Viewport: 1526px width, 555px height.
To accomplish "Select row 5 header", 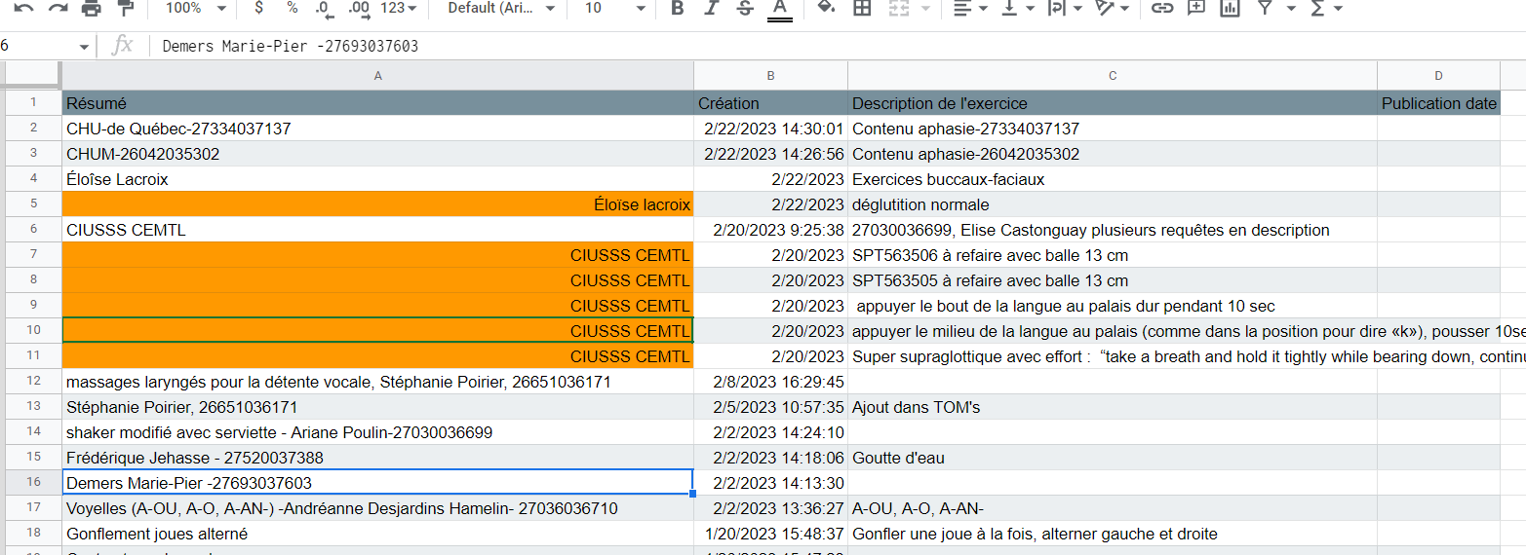I will point(31,204).
